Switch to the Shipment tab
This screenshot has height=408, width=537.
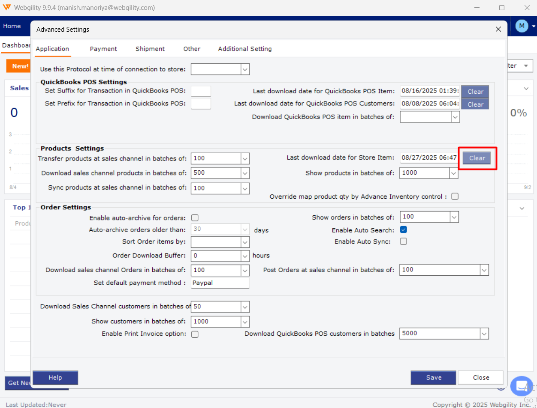[150, 49]
